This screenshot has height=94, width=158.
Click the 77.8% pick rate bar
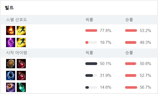91,30
